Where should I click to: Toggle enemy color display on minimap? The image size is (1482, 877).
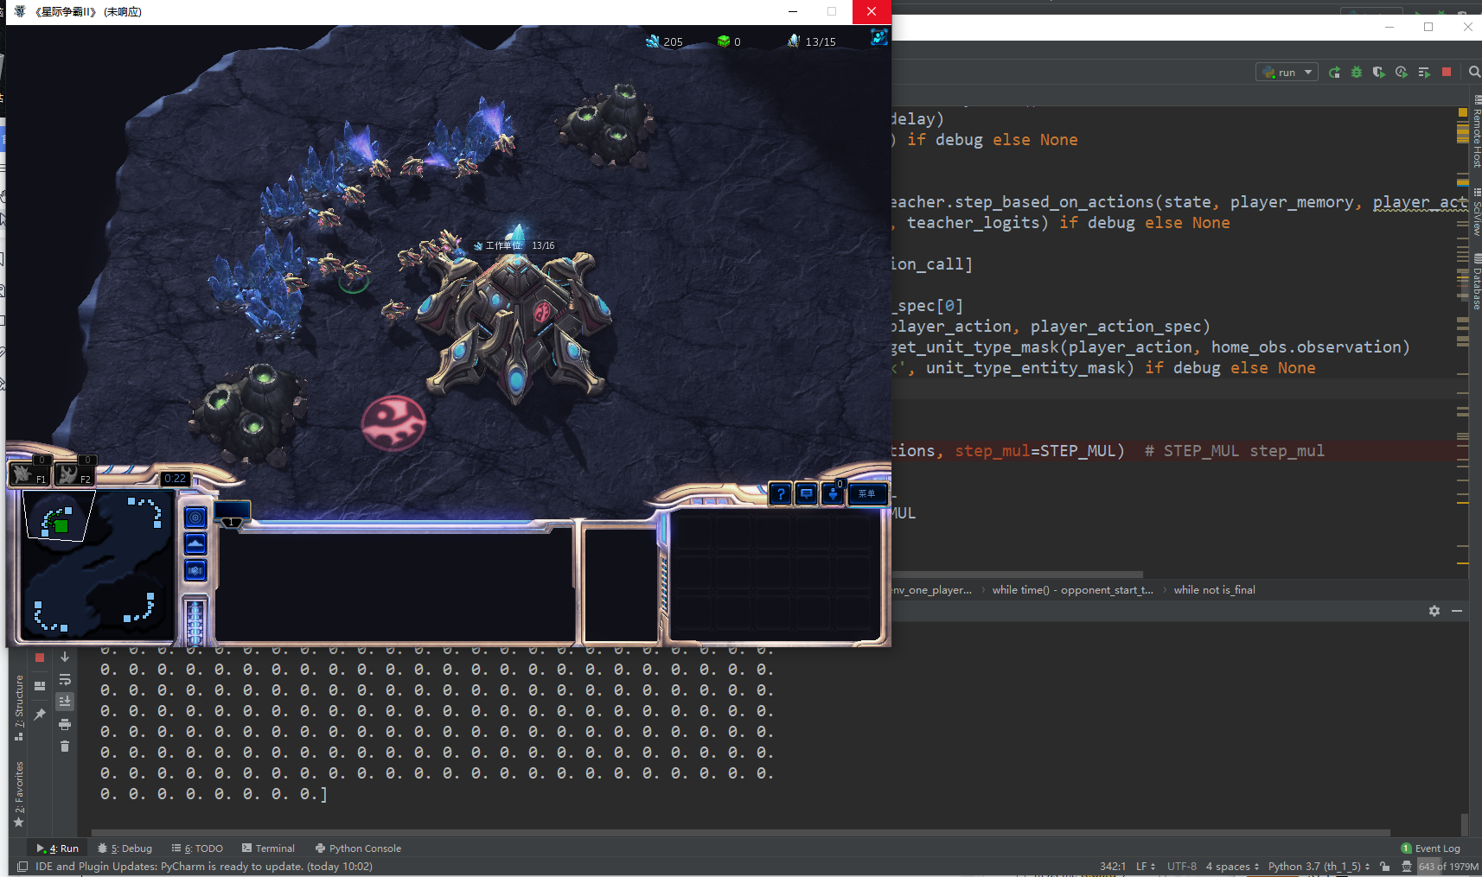click(x=195, y=571)
